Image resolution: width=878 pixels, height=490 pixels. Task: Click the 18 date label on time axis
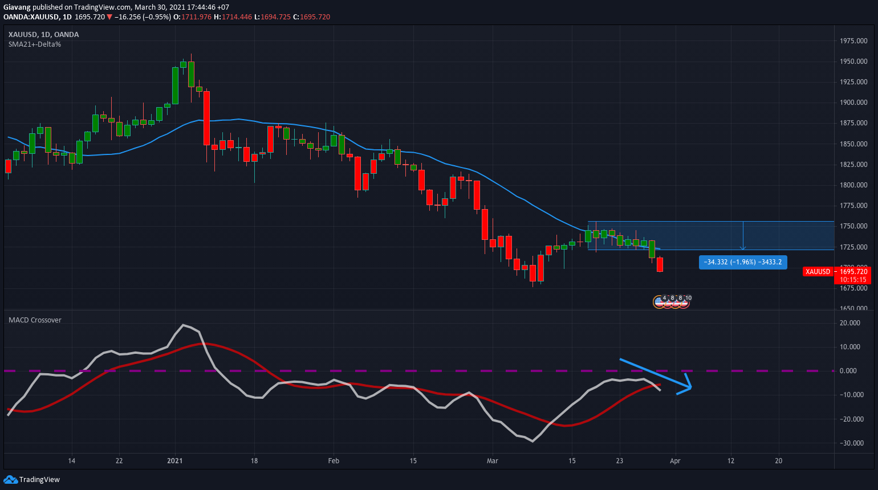click(x=254, y=461)
